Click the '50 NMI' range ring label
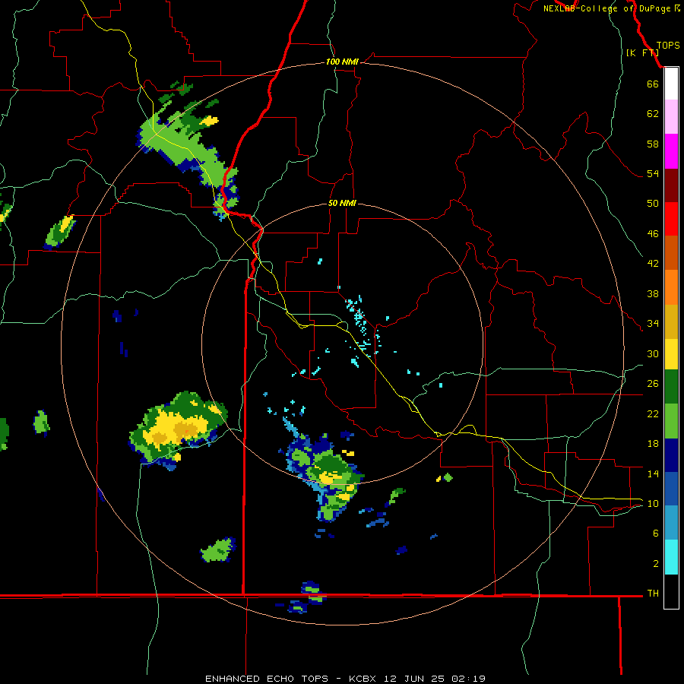Screen dimensions: 684x684 [x=342, y=203]
